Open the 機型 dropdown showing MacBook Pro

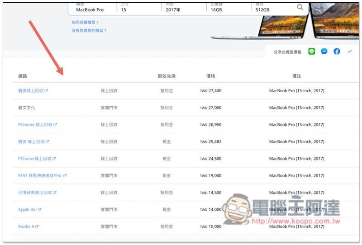(x=93, y=9)
